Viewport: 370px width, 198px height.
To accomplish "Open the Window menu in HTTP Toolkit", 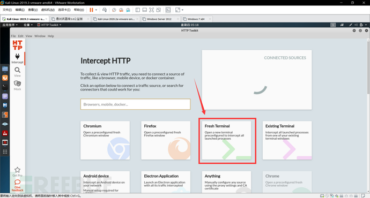I will click(x=40, y=36).
